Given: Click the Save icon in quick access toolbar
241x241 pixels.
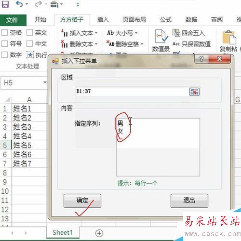Looking at the screenshot, I should (x=5, y=4).
